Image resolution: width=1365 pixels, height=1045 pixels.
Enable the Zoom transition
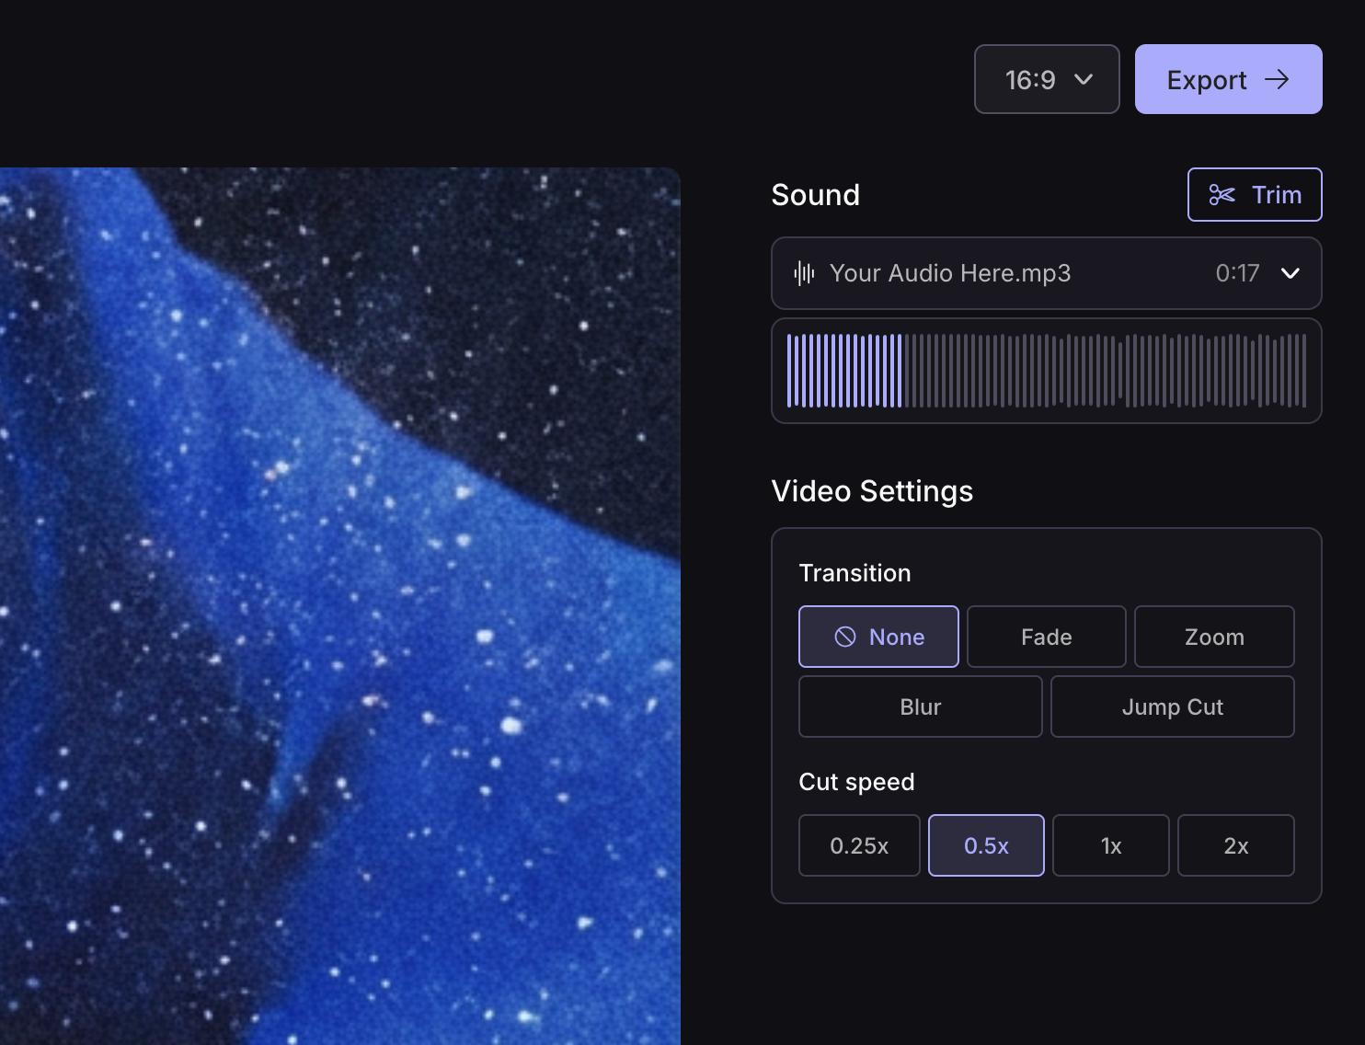pos(1214,636)
